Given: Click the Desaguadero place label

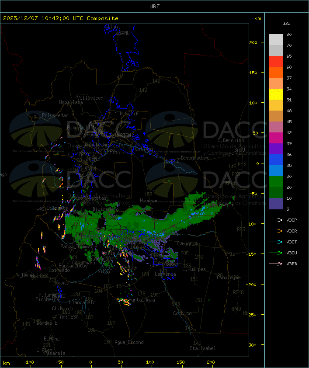Looking at the screenshot, I should [x=195, y=158].
